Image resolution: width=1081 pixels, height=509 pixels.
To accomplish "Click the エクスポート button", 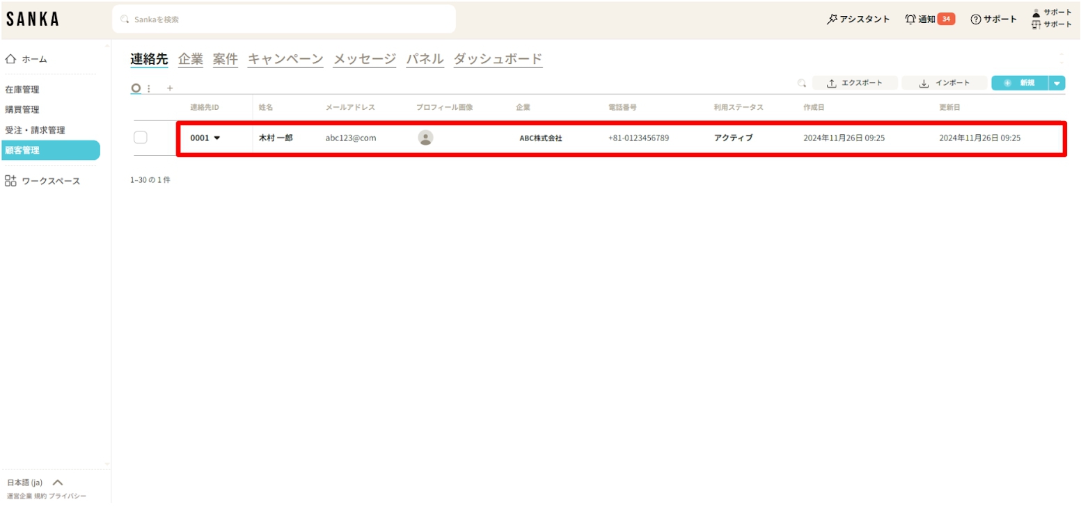I will pyautogui.click(x=855, y=83).
